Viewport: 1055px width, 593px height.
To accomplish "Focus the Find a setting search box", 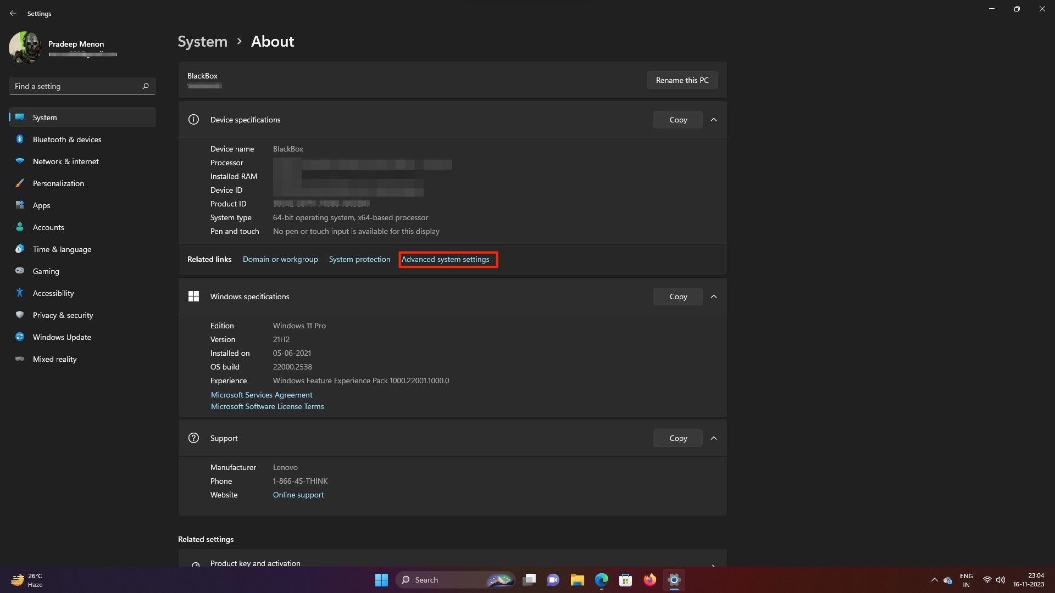I will (74, 86).
